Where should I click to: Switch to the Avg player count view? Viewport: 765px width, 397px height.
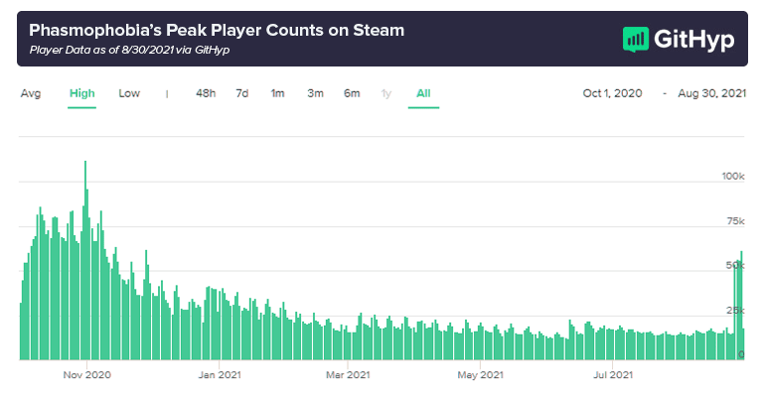pos(31,93)
